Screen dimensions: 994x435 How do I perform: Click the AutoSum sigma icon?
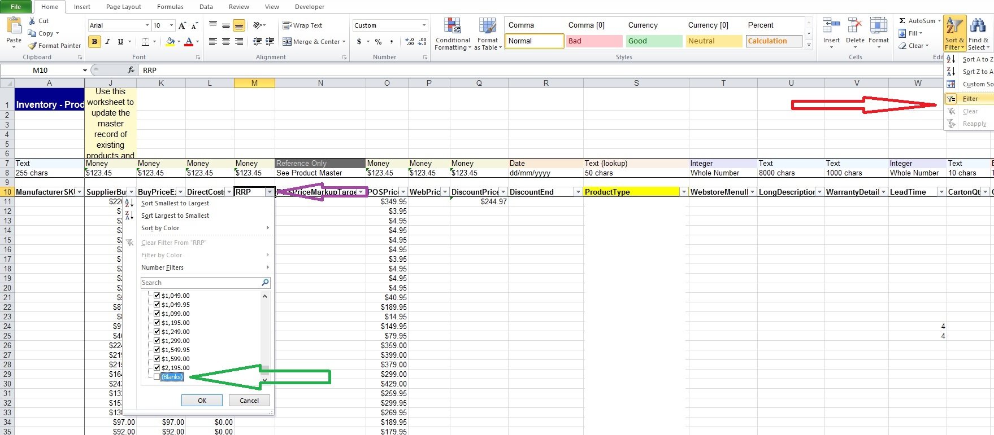click(902, 21)
